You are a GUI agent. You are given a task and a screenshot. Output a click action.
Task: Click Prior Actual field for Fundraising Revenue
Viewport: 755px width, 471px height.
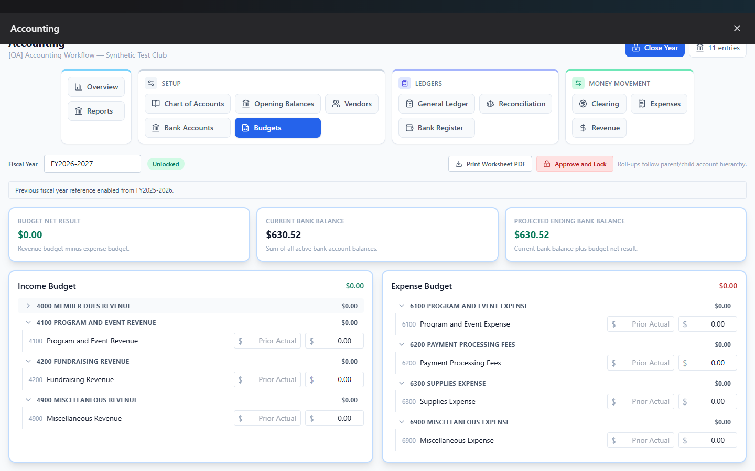click(x=267, y=379)
